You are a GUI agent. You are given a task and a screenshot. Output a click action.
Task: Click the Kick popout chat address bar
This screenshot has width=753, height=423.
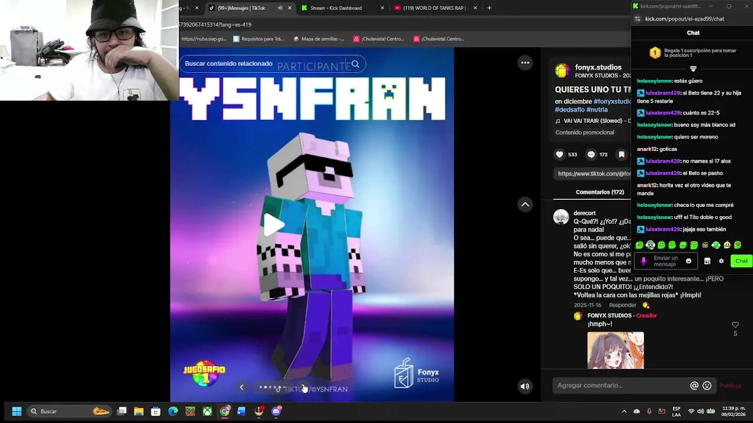(x=685, y=19)
